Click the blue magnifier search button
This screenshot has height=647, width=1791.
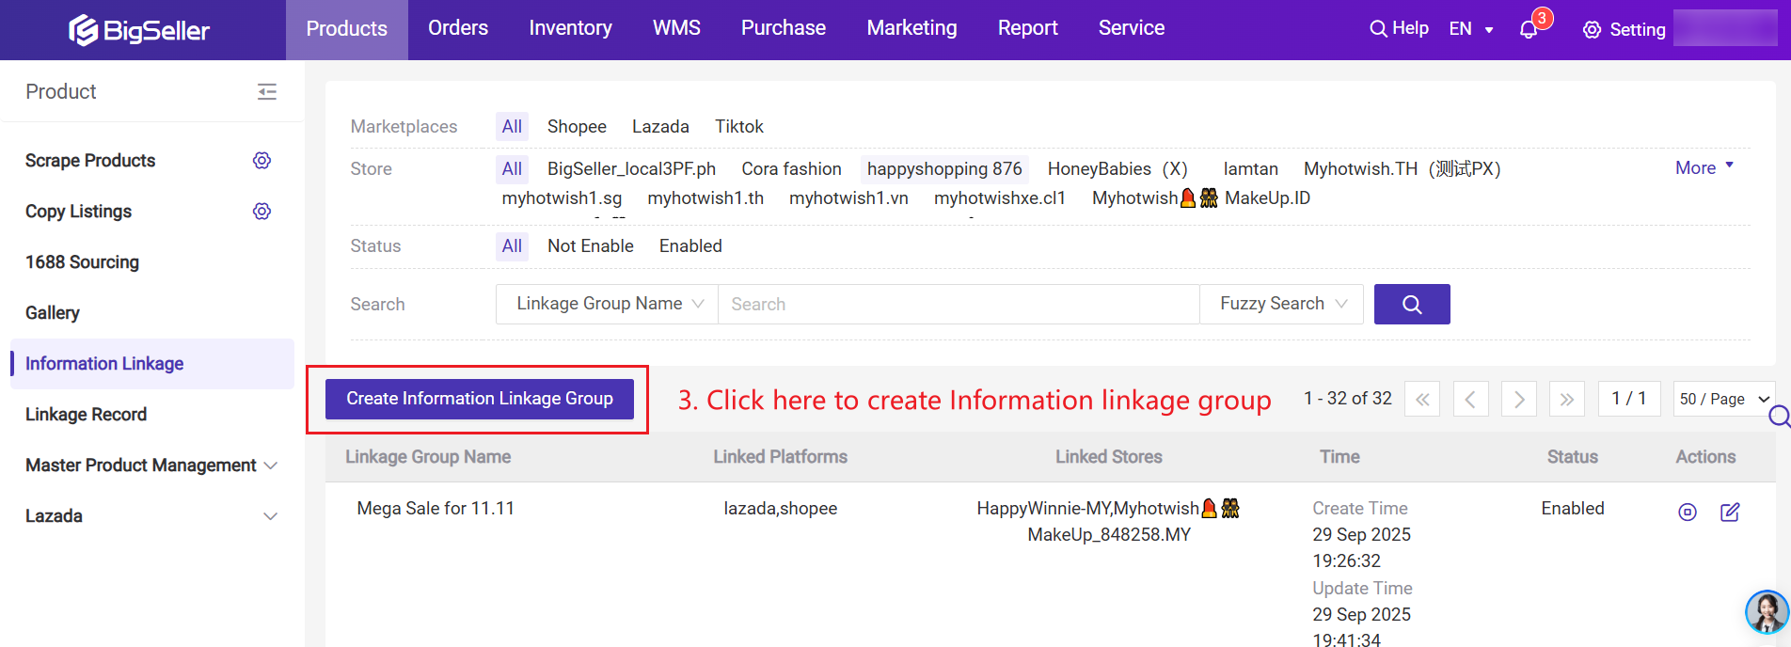(x=1411, y=304)
